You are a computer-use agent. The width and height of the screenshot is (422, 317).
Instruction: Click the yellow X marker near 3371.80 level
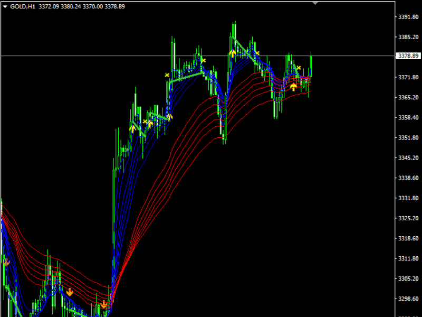(x=167, y=76)
